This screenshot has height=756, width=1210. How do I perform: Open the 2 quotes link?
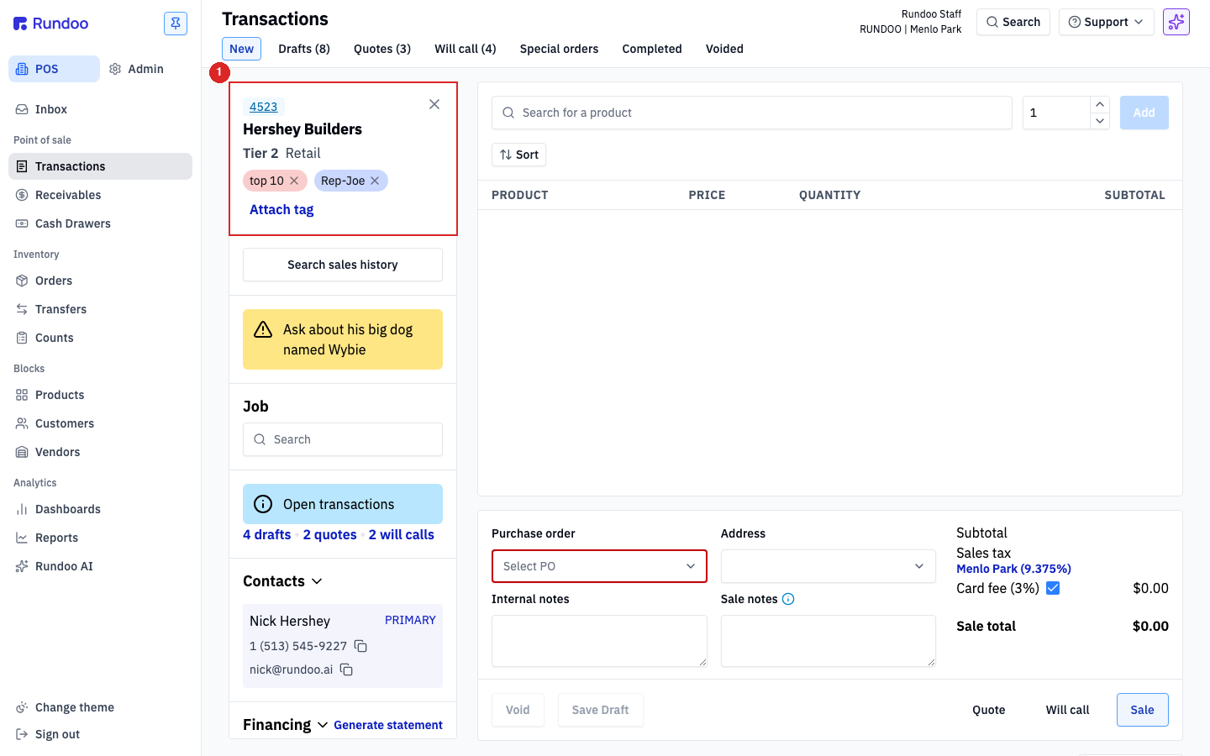coord(329,534)
